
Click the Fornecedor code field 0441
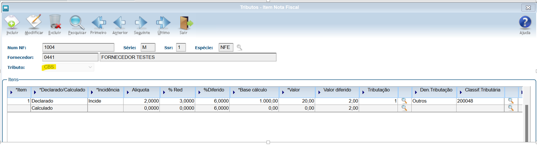70,57
